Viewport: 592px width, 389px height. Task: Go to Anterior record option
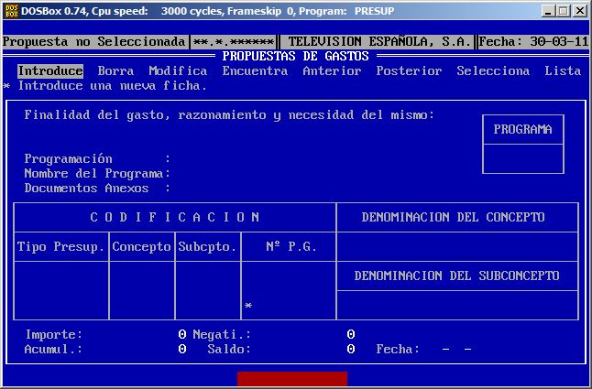(x=332, y=70)
